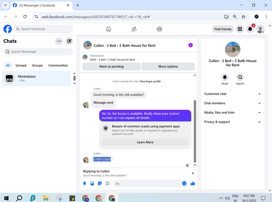
Task: Choose a GIF icon in composer
Action: click(108, 184)
